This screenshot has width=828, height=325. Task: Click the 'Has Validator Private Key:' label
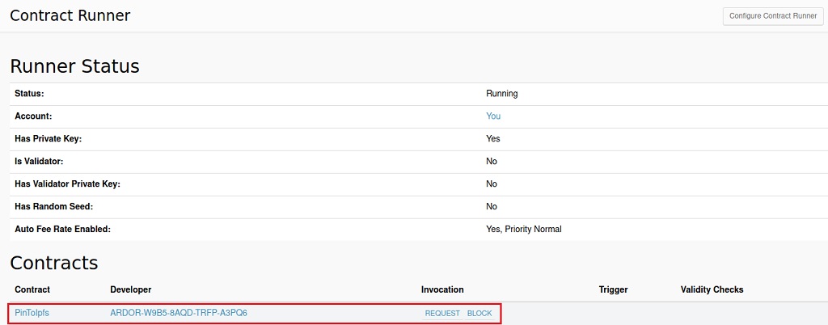point(67,184)
